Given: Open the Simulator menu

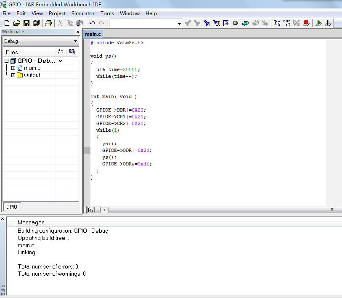Looking at the screenshot, I should pyautogui.click(x=83, y=13).
